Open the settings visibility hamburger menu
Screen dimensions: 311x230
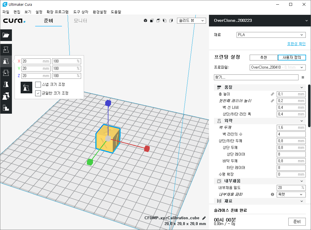[303, 77]
